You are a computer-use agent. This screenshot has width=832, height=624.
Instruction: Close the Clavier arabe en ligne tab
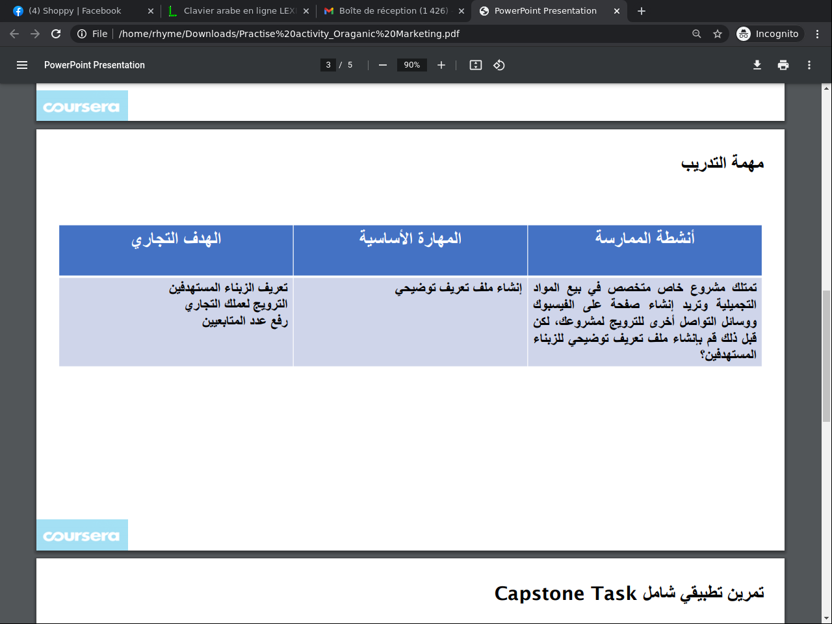(x=306, y=11)
